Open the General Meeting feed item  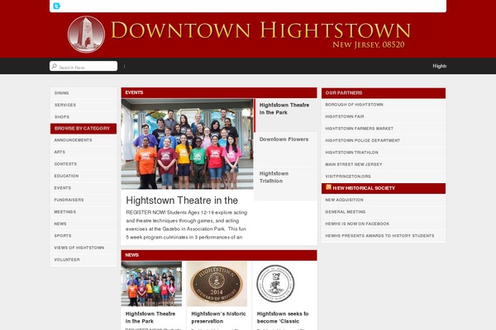[x=345, y=212]
